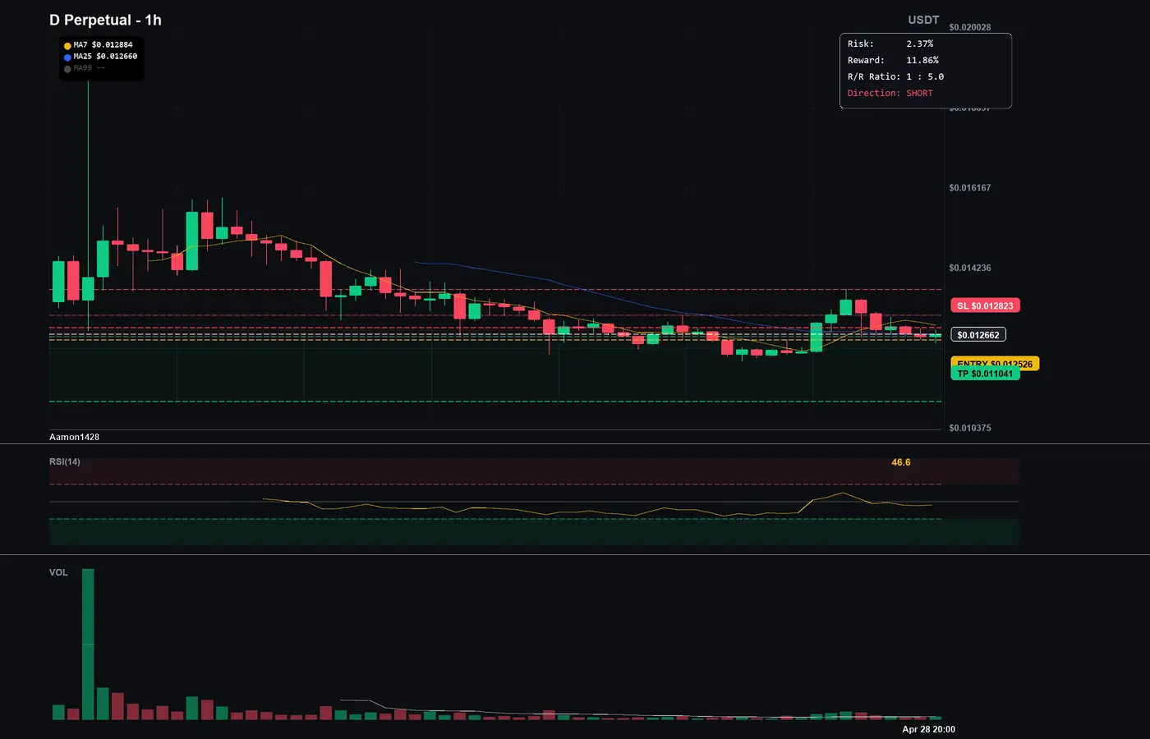Click the Apr 28 20:00 time label

tap(929, 729)
